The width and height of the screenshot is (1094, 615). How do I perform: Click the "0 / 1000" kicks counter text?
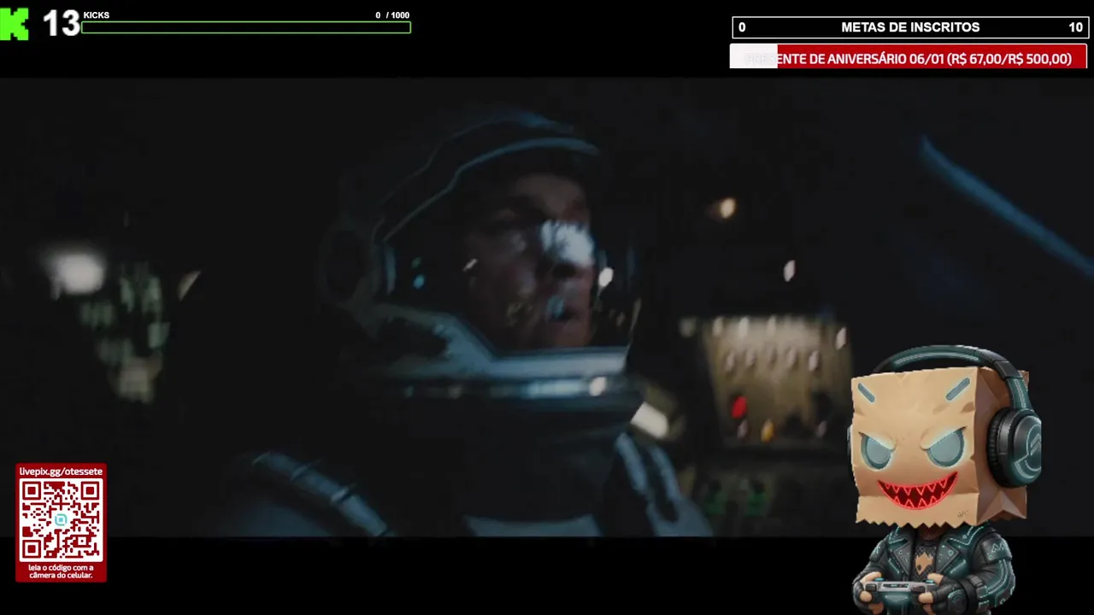tap(392, 15)
